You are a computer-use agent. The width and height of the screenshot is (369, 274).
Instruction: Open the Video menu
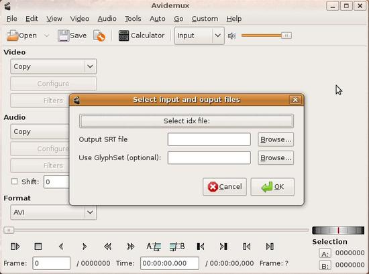[80, 19]
